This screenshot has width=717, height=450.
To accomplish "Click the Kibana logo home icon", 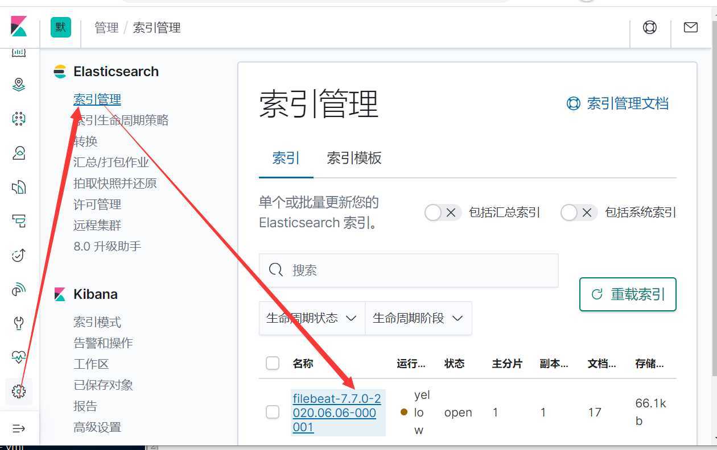I will (x=19, y=27).
